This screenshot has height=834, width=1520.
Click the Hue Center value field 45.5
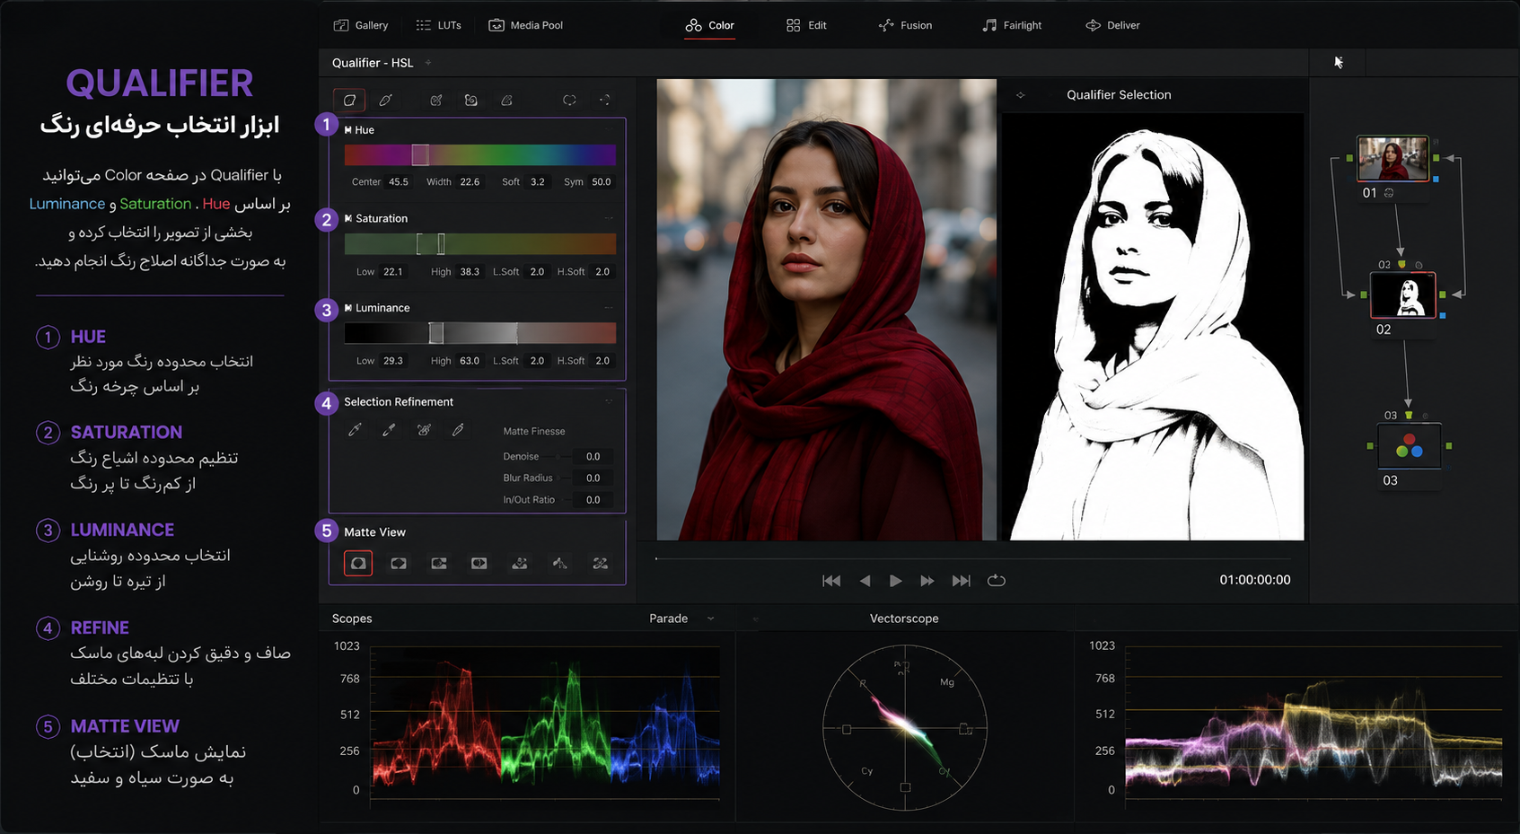(399, 181)
